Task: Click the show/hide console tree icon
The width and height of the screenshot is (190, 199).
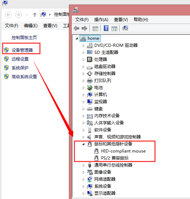Action: [x=95, y=29]
